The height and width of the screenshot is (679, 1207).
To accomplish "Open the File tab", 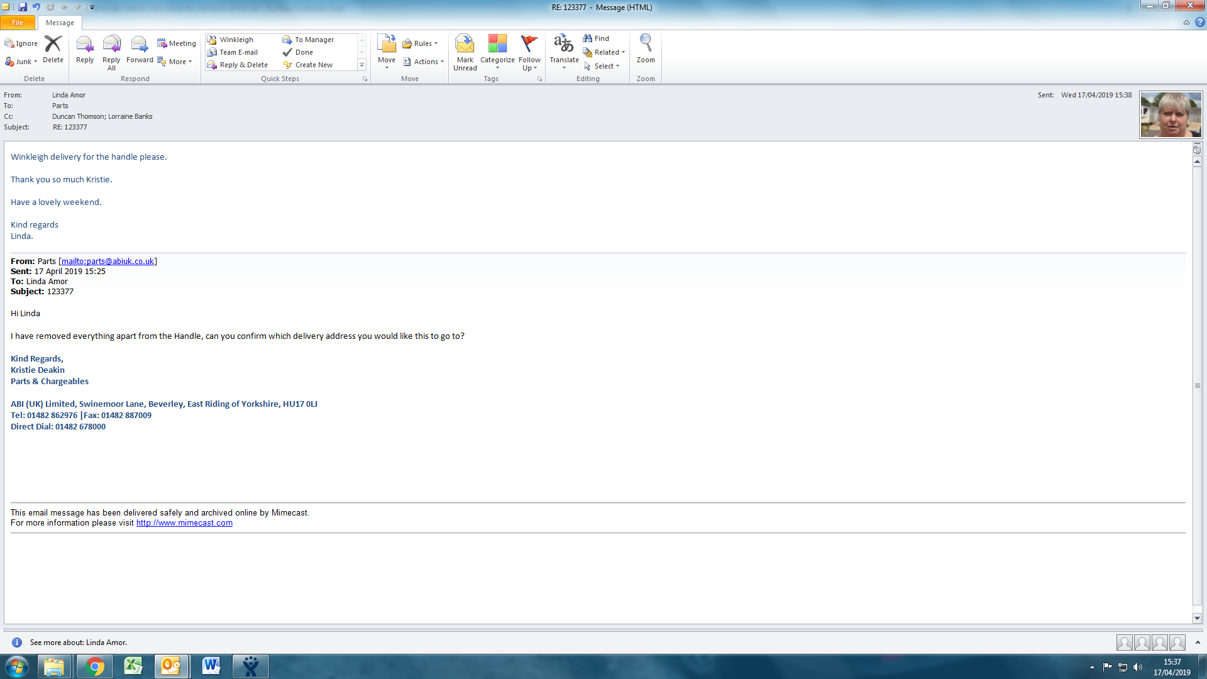I will [18, 23].
